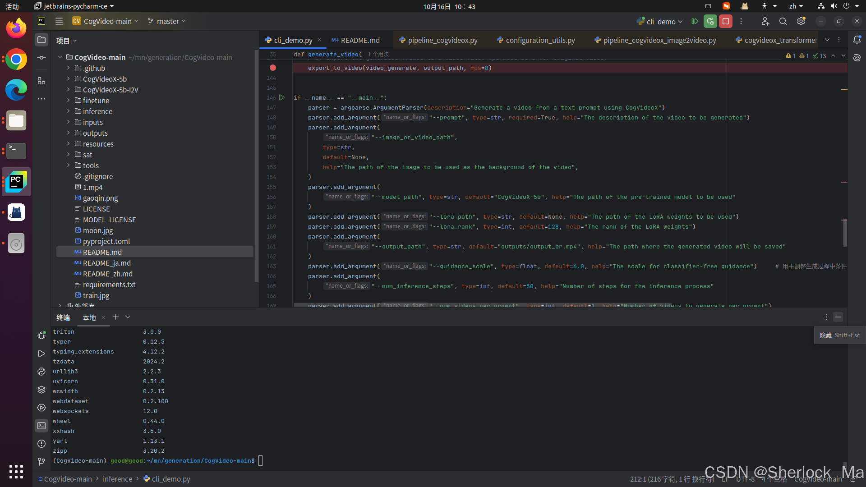Open the master branch dropdown
Viewport: 866px width, 487px height.
[167, 21]
